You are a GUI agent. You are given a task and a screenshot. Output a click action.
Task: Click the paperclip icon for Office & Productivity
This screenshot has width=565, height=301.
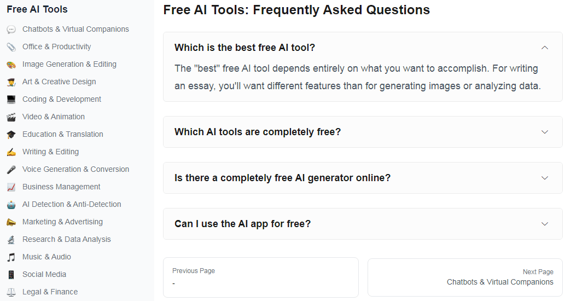pyautogui.click(x=11, y=47)
